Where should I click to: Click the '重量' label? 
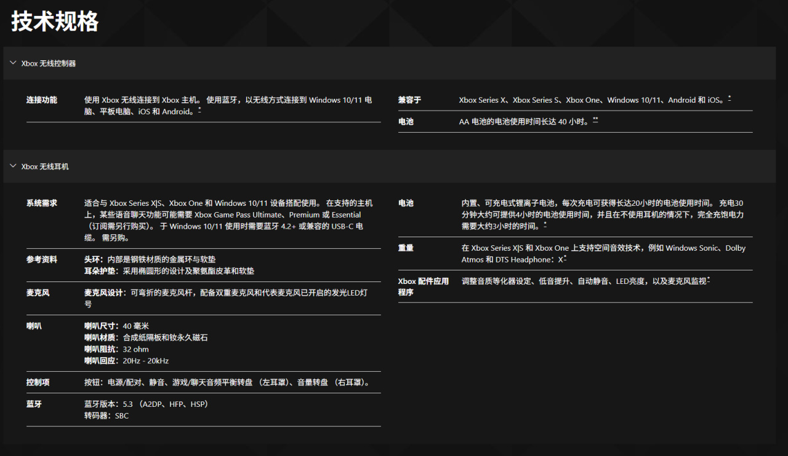click(x=406, y=248)
